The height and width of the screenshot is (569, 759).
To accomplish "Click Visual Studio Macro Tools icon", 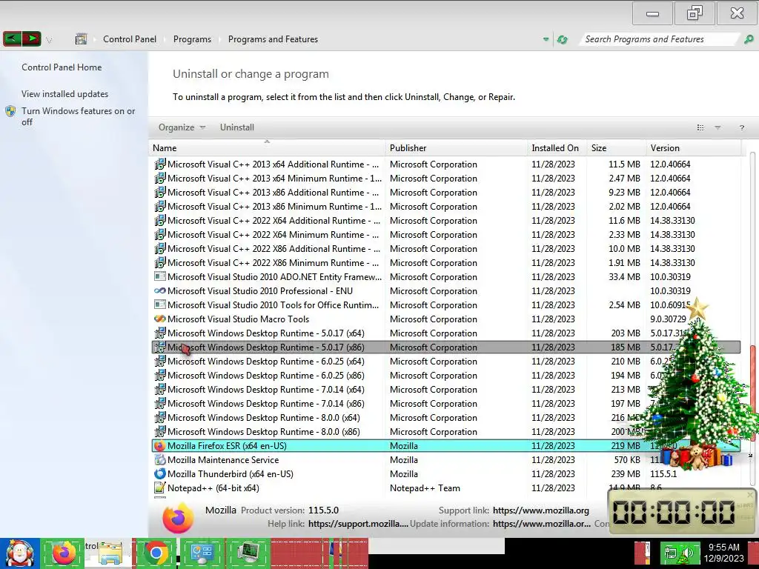I will click(160, 319).
